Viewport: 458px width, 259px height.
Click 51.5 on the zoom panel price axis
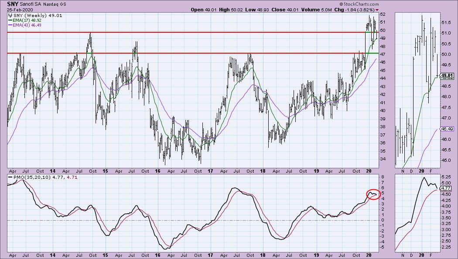447,23
